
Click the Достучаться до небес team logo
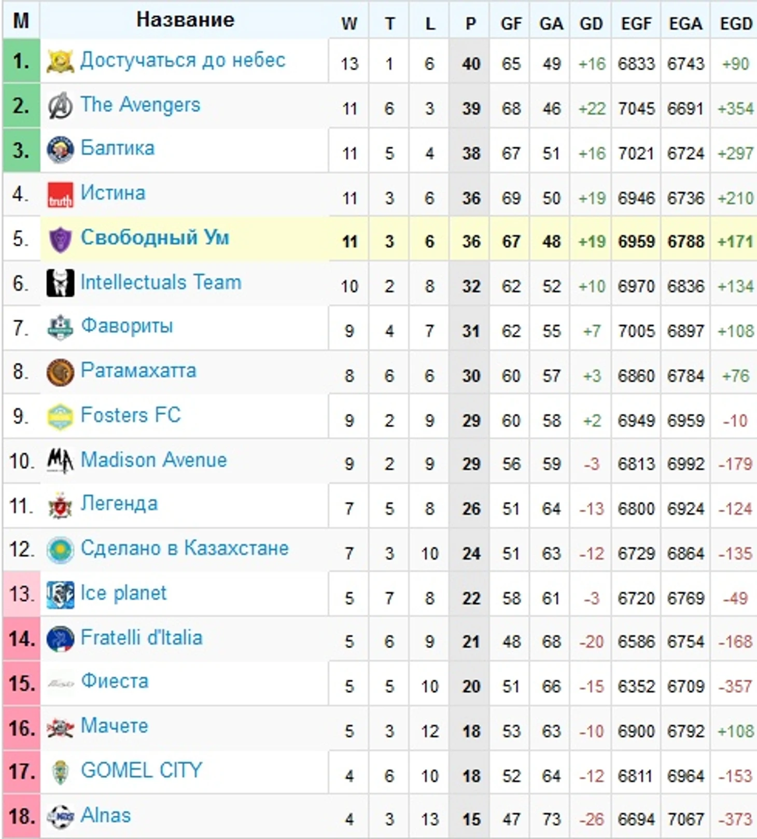[x=60, y=61]
